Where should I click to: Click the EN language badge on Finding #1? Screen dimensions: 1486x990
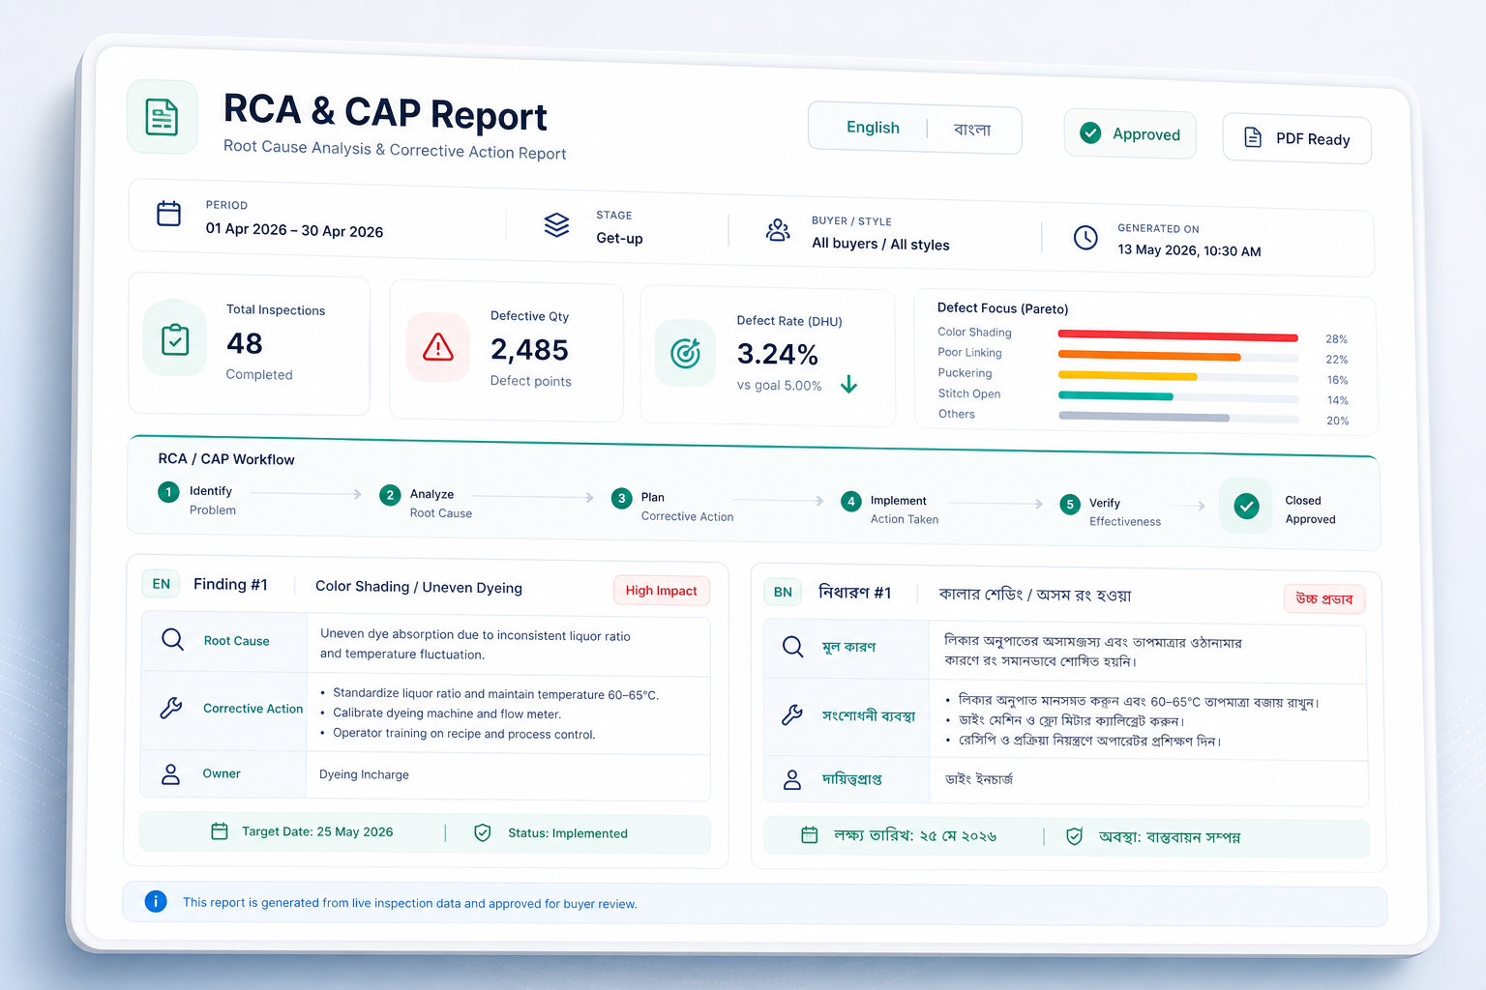[162, 584]
